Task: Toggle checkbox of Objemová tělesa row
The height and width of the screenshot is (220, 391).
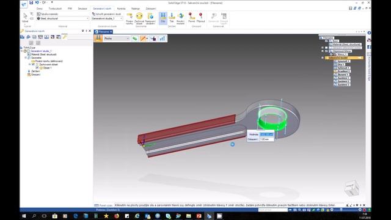Action: pyautogui.click(x=326, y=51)
